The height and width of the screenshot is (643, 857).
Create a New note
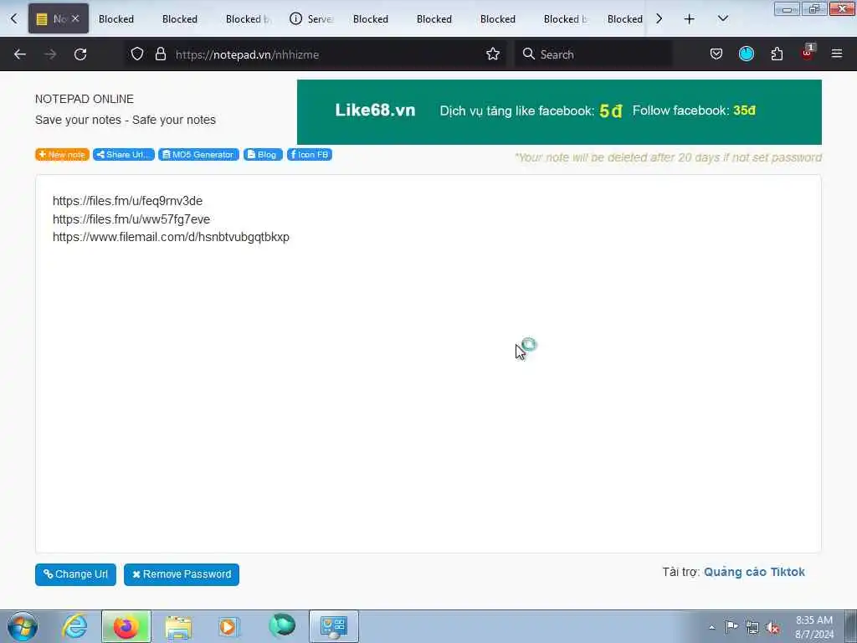[x=62, y=155]
